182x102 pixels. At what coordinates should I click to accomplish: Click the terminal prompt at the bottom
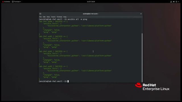(x=53, y=81)
